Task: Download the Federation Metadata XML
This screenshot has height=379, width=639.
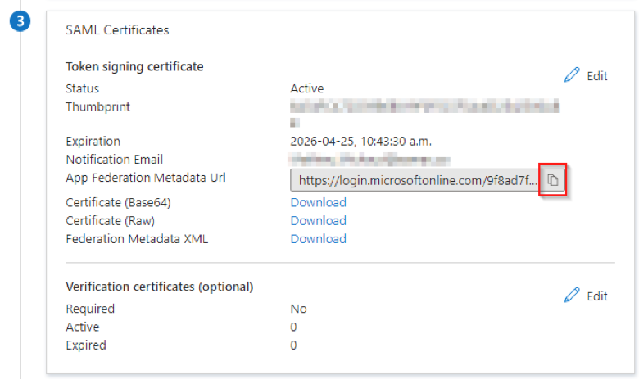Action: pos(319,239)
